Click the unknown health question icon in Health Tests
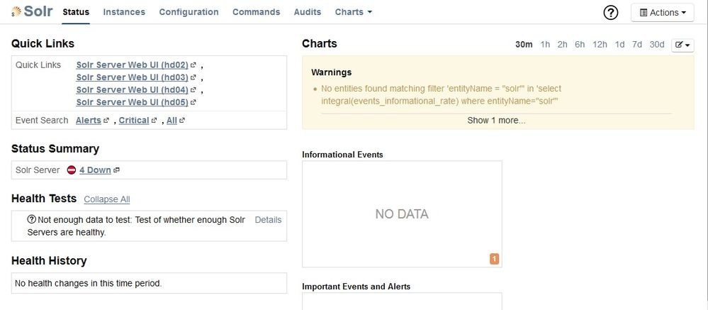 [31, 220]
